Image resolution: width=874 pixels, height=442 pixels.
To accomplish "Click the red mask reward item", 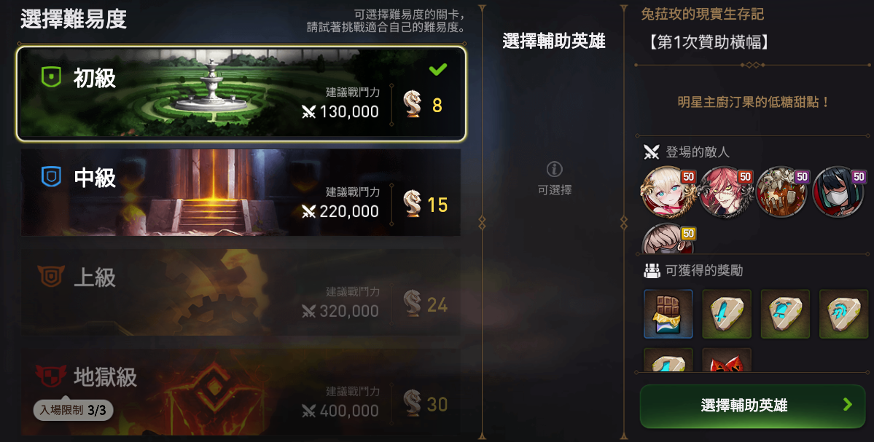I will click(x=727, y=360).
